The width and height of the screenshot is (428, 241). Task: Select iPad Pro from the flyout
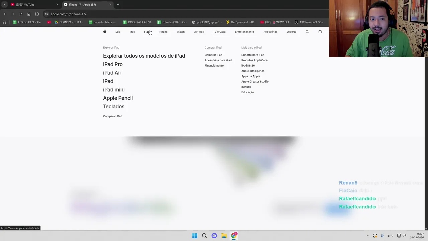click(x=113, y=64)
